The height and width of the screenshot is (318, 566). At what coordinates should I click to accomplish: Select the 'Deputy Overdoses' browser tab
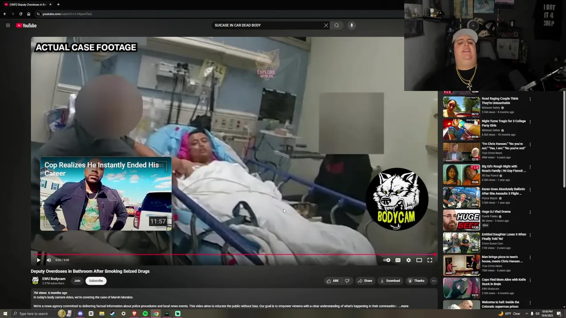27,4
